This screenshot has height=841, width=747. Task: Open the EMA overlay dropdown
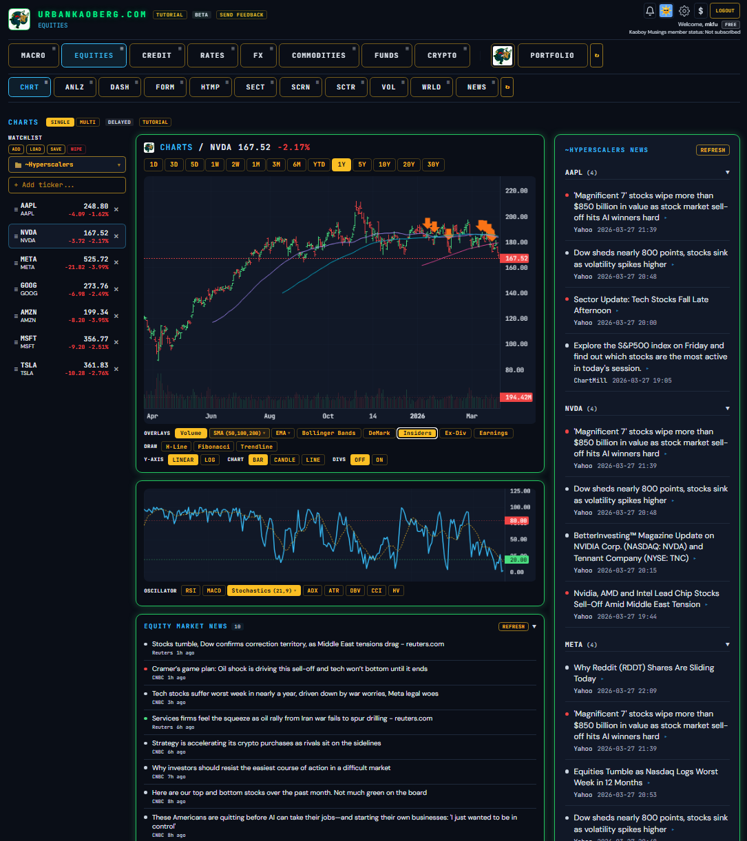[x=283, y=433]
